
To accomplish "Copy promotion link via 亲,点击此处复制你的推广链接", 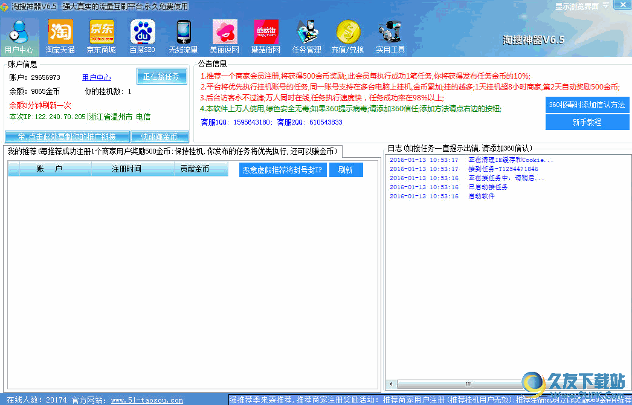I will 67,137.
